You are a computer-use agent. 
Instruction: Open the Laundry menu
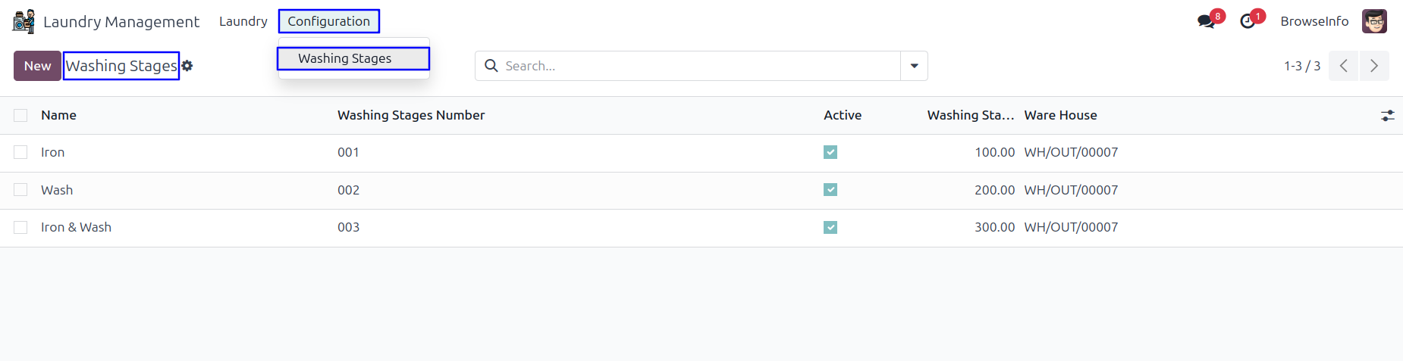click(x=243, y=21)
